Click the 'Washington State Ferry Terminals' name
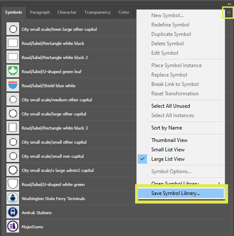The image size is (234, 236). 53,199
